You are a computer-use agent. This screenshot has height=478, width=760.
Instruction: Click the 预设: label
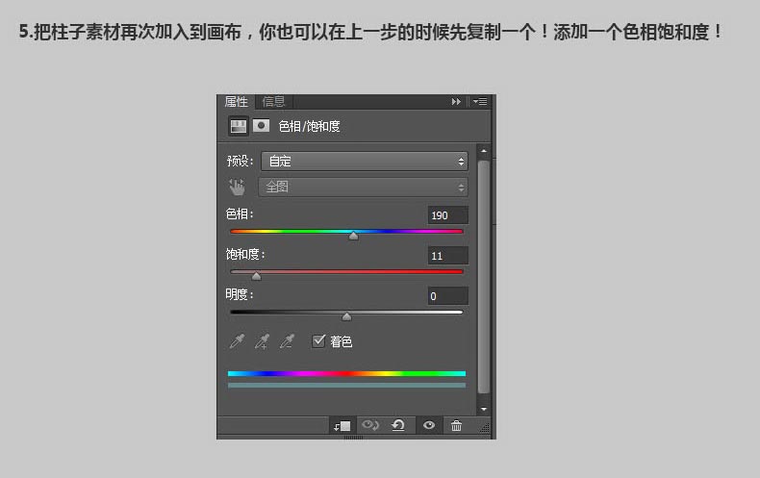coord(241,161)
